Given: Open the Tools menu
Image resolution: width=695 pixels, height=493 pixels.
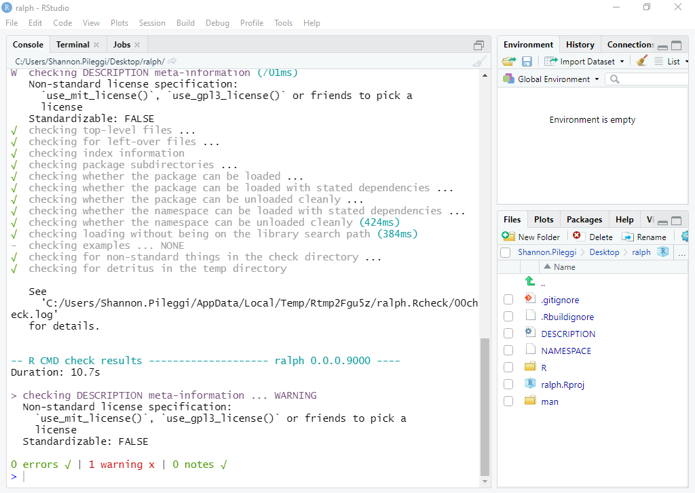Looking at the screenshot, I should [x=283, y=23].
